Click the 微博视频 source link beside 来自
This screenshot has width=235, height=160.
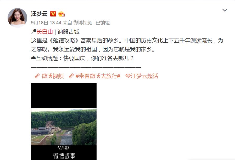click(x=83, y=23)
